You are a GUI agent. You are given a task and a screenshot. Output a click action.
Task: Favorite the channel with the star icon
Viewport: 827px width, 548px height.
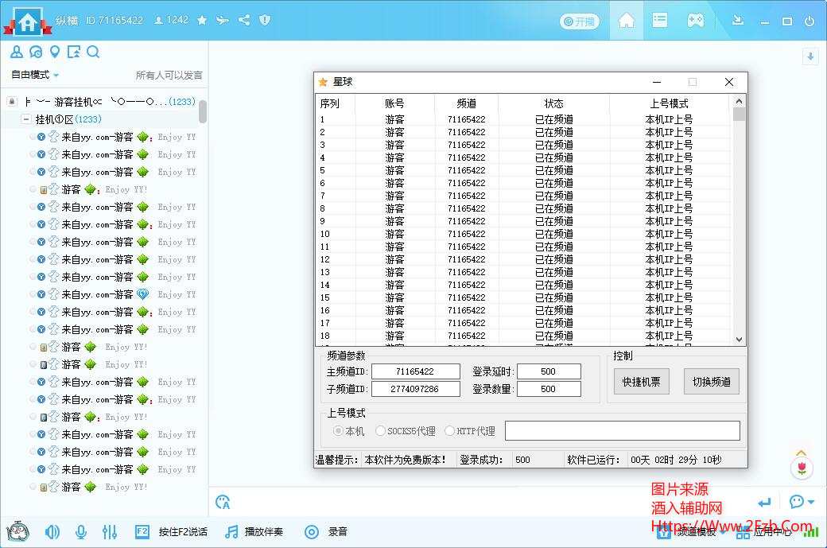pyautogui.click(x=201, y=20)
